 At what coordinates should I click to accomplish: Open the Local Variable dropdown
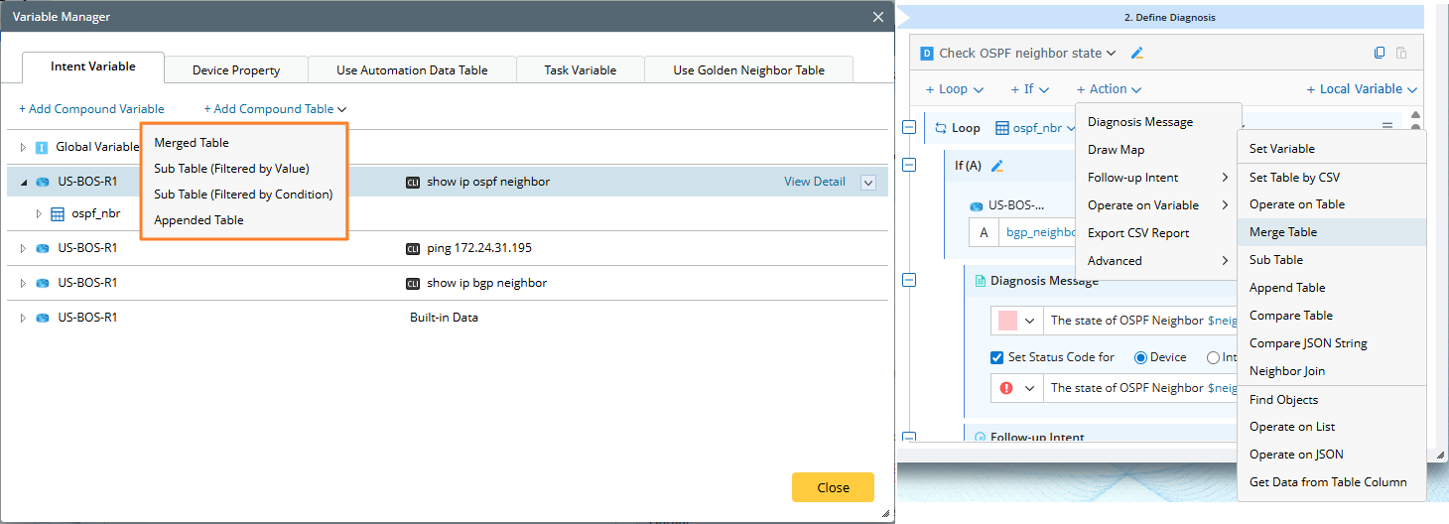click(x=1362, y=89)
